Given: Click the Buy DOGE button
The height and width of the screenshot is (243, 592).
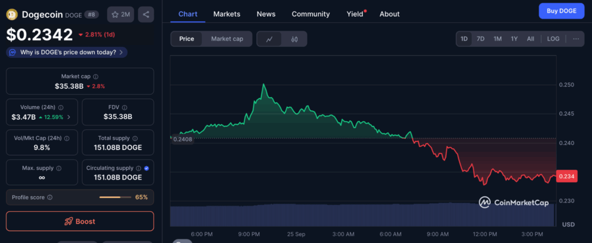Looking at the screenshot, I should pos(561,12).
